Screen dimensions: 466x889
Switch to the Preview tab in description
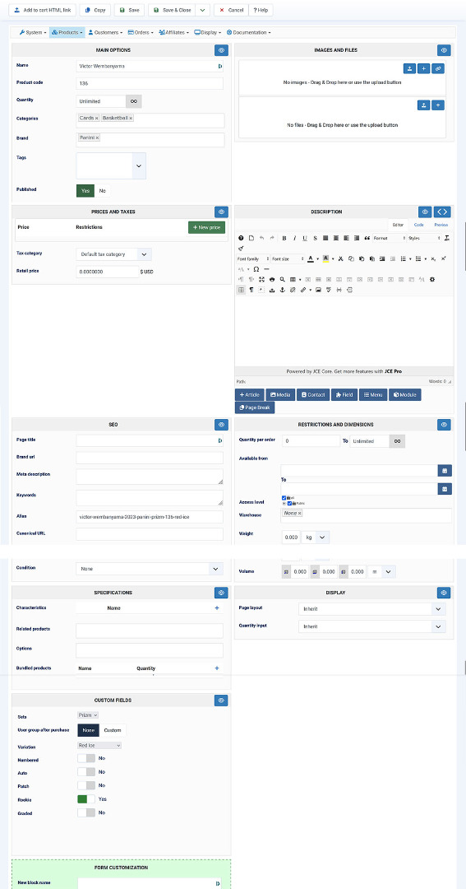click(441, 225)
